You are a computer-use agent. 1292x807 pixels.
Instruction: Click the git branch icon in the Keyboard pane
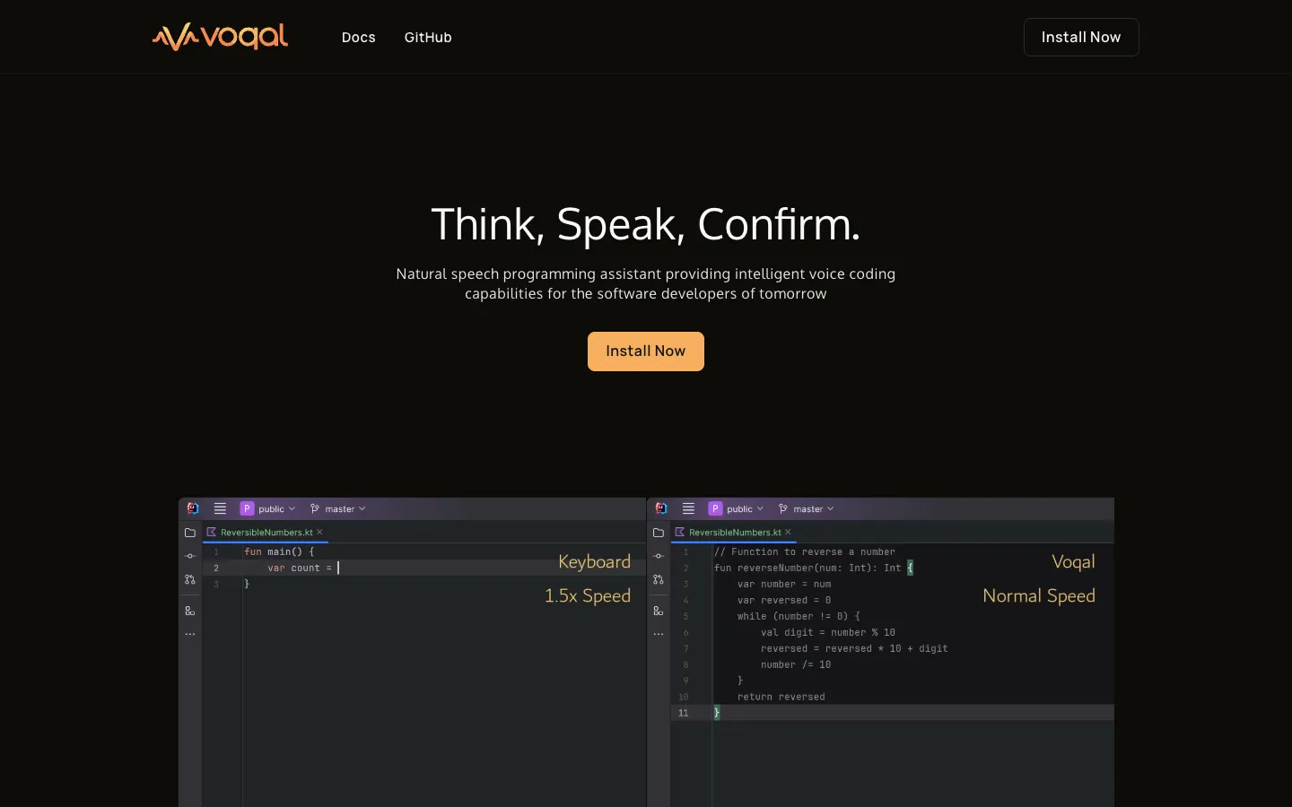click(315, 508)
